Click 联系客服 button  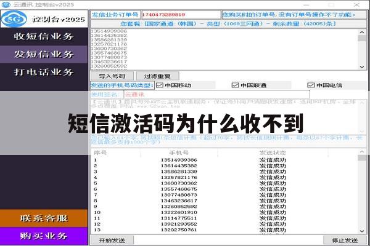click(44, 218)
